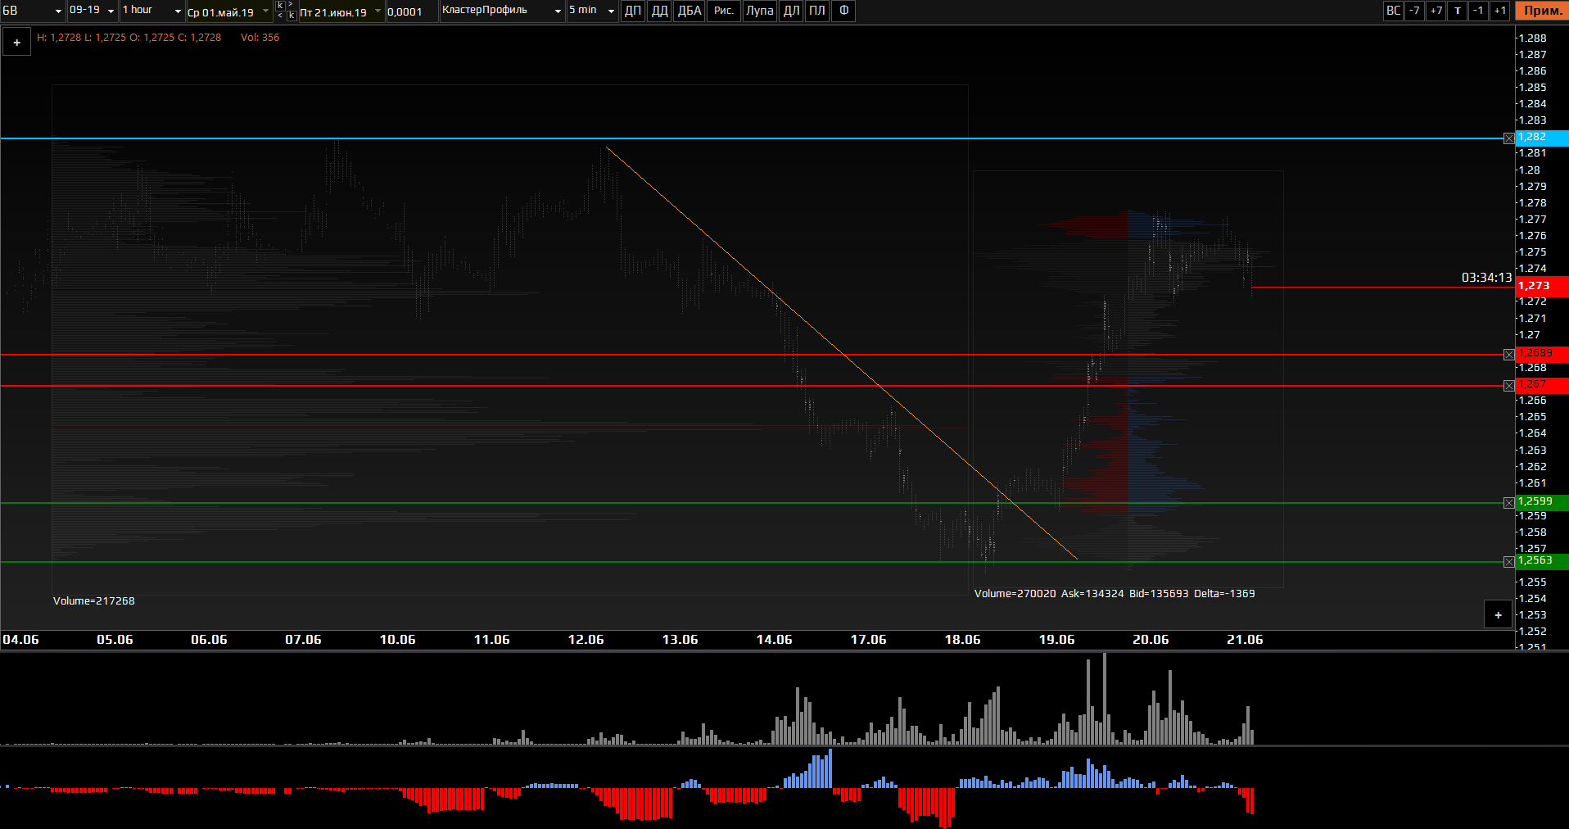Open the 6B instrument symbol dropdown

[x=33, y=11]
